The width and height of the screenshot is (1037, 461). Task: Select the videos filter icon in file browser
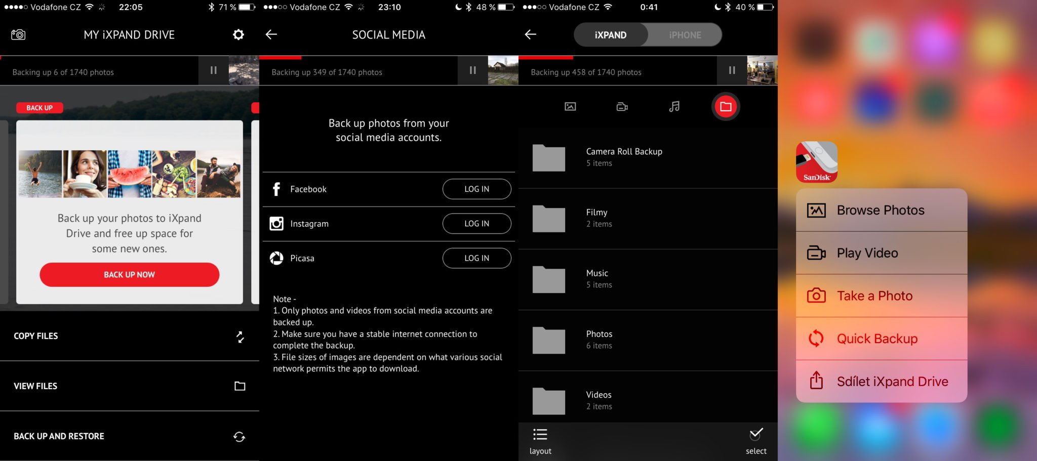622,106
